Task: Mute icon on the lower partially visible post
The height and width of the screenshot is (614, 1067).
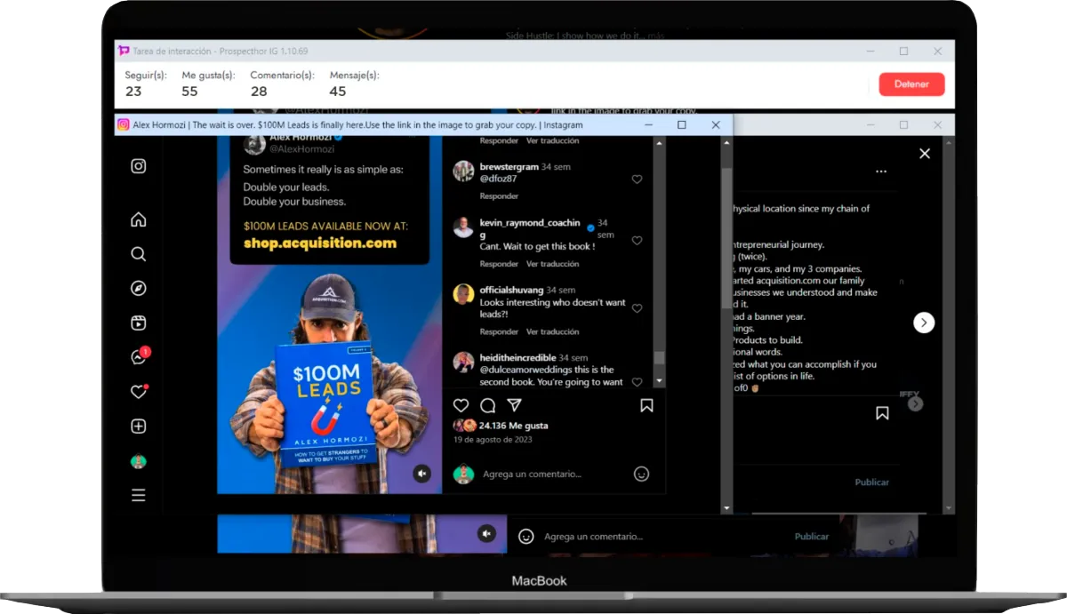Action: tap(485, 533)
